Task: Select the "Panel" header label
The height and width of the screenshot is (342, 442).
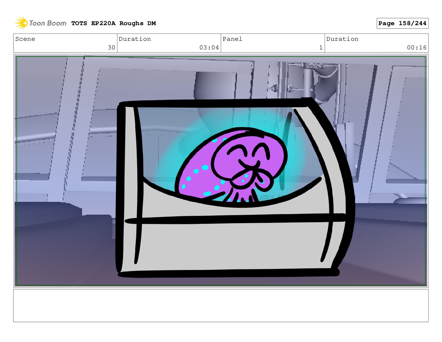Action: (232, 39)
